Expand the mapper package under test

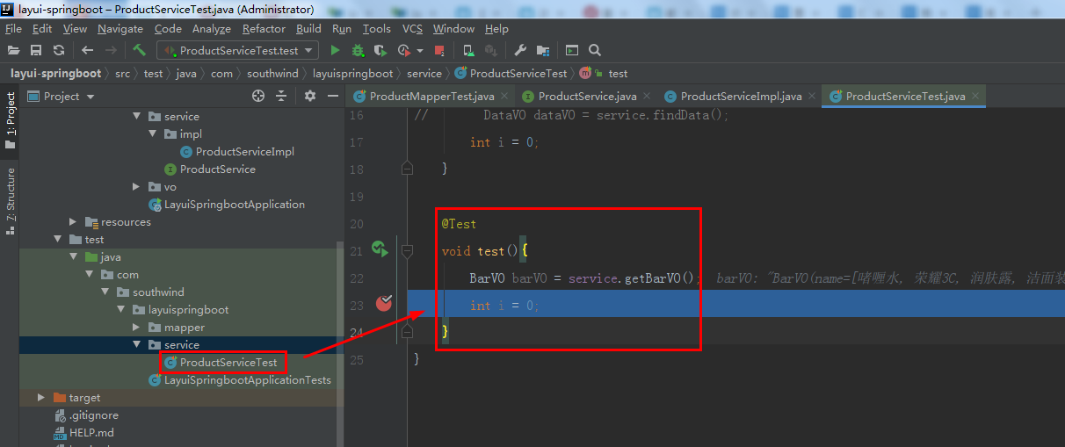coord(136,327)
